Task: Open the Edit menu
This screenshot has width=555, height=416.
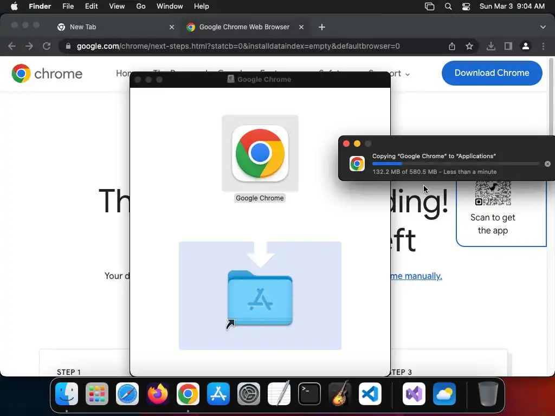Action: pyautogui.click(x=91, y=6)
